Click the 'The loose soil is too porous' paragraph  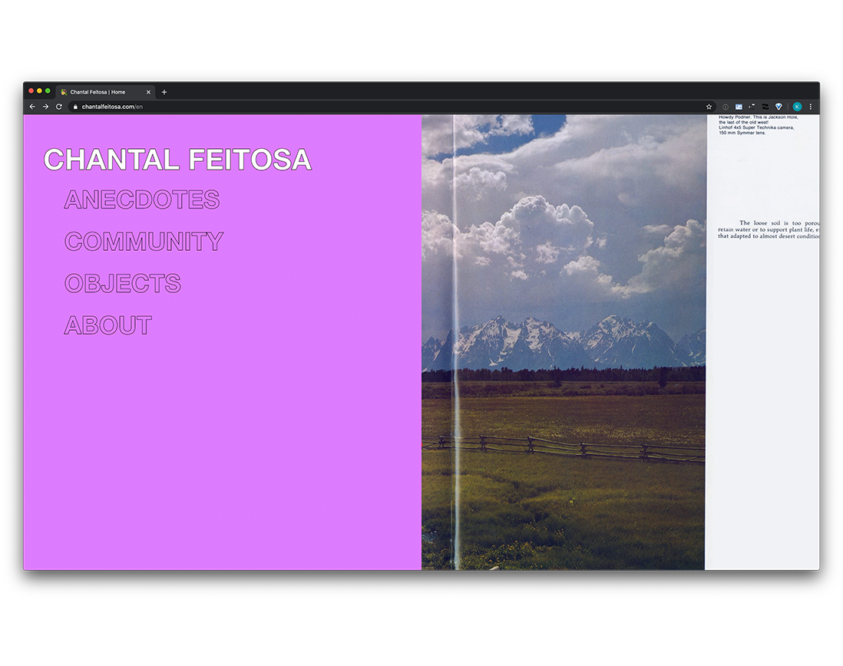coord(769,229)
